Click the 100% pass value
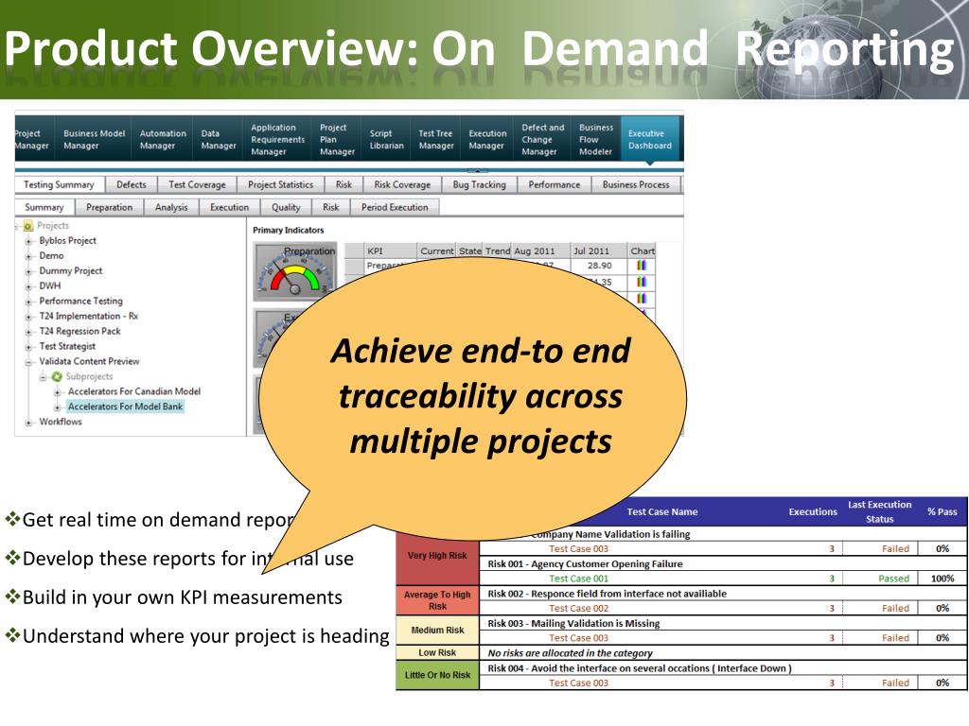This screenshot has height=726, width=969. (x=943, y=579)
